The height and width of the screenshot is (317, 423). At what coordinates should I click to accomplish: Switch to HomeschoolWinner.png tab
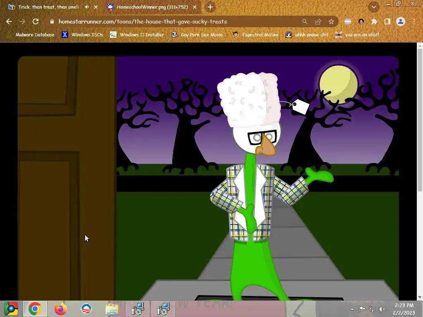(152, 7)
